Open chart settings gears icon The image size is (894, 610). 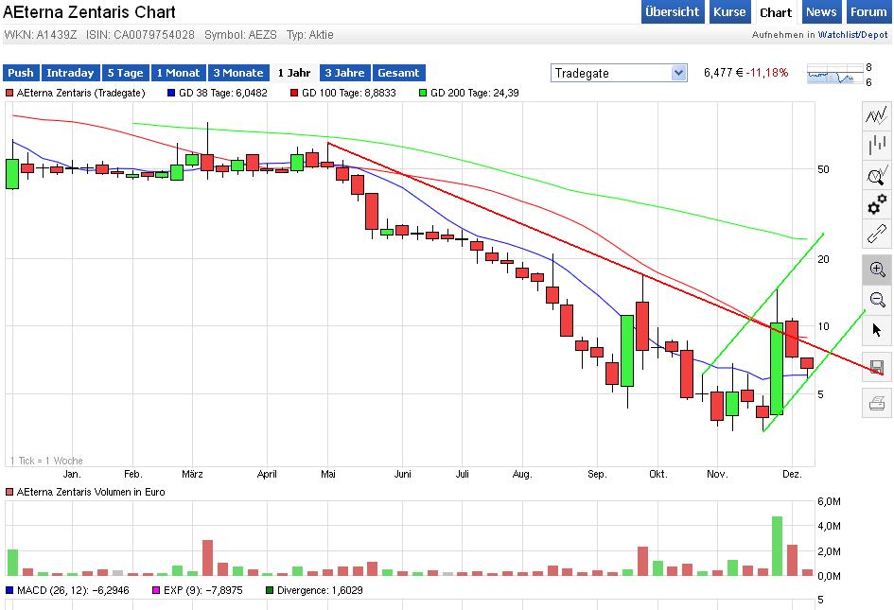point(877,204)
